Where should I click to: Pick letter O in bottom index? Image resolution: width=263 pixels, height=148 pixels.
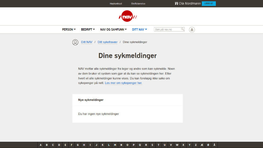click(x=127, y=145)
